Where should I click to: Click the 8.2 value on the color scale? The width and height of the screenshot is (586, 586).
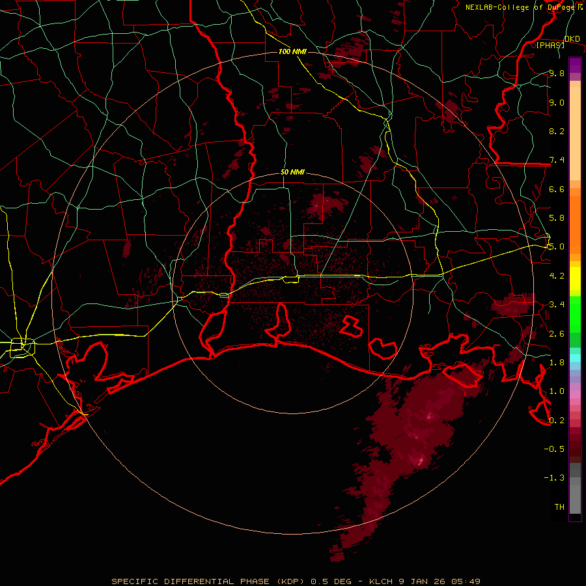pos(557,131)
